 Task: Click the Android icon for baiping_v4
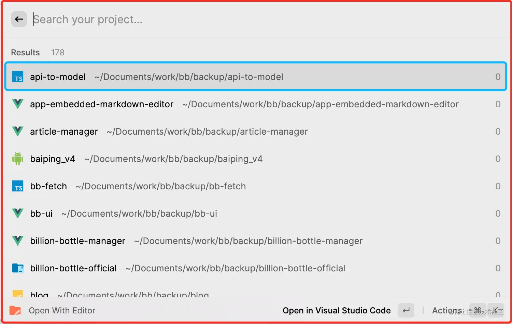[18, 159]
